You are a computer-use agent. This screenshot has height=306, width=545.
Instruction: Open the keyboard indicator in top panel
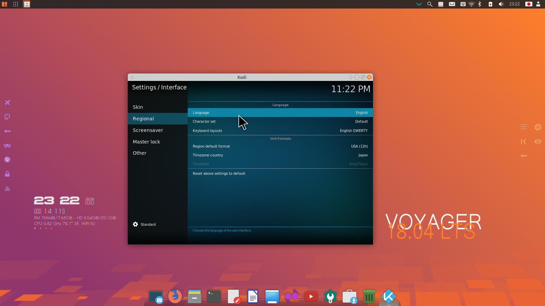(463, 4)
